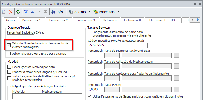Browse Taxa ISSQN with ellipsis button
Image resolution: width=203 pixels, height=100 pixels.
tap(177, 89)
